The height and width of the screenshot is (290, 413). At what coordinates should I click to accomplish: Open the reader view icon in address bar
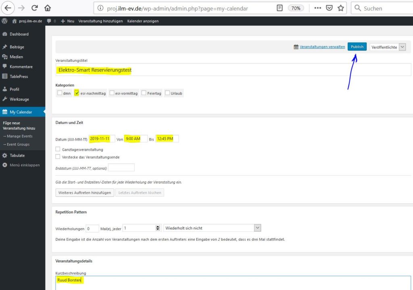pyautogui.click(x=280, y=8)
